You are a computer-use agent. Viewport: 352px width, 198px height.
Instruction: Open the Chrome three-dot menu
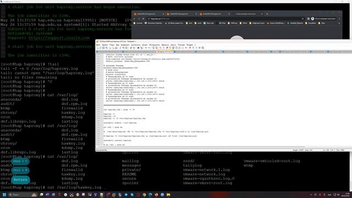click(339, 19)
